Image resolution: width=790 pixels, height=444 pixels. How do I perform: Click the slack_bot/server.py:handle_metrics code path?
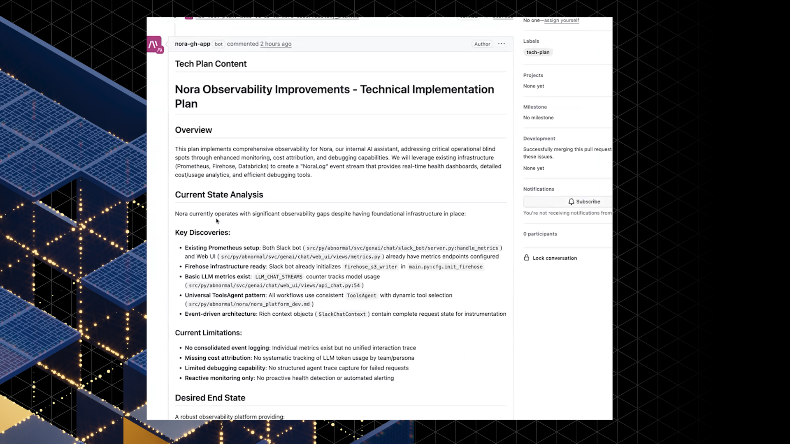click(402, 248)
